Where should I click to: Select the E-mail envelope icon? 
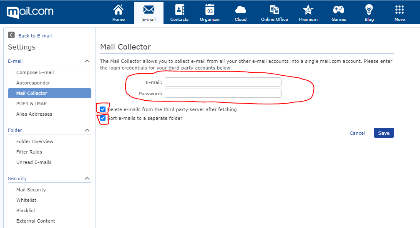click(x=148, y=10)
